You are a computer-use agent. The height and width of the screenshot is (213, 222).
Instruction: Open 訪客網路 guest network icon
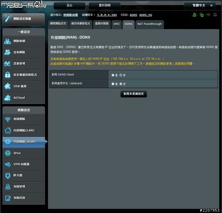tap(8, 52)
